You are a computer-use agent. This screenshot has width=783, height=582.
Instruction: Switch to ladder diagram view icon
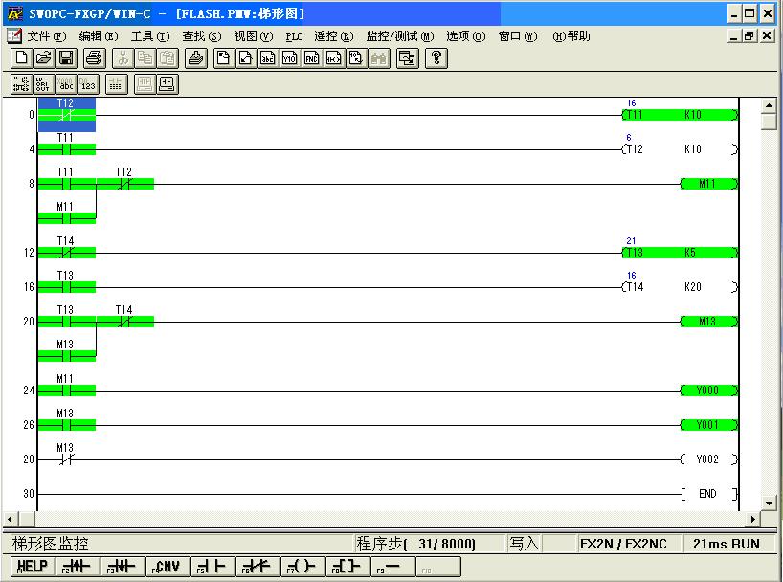20,84
